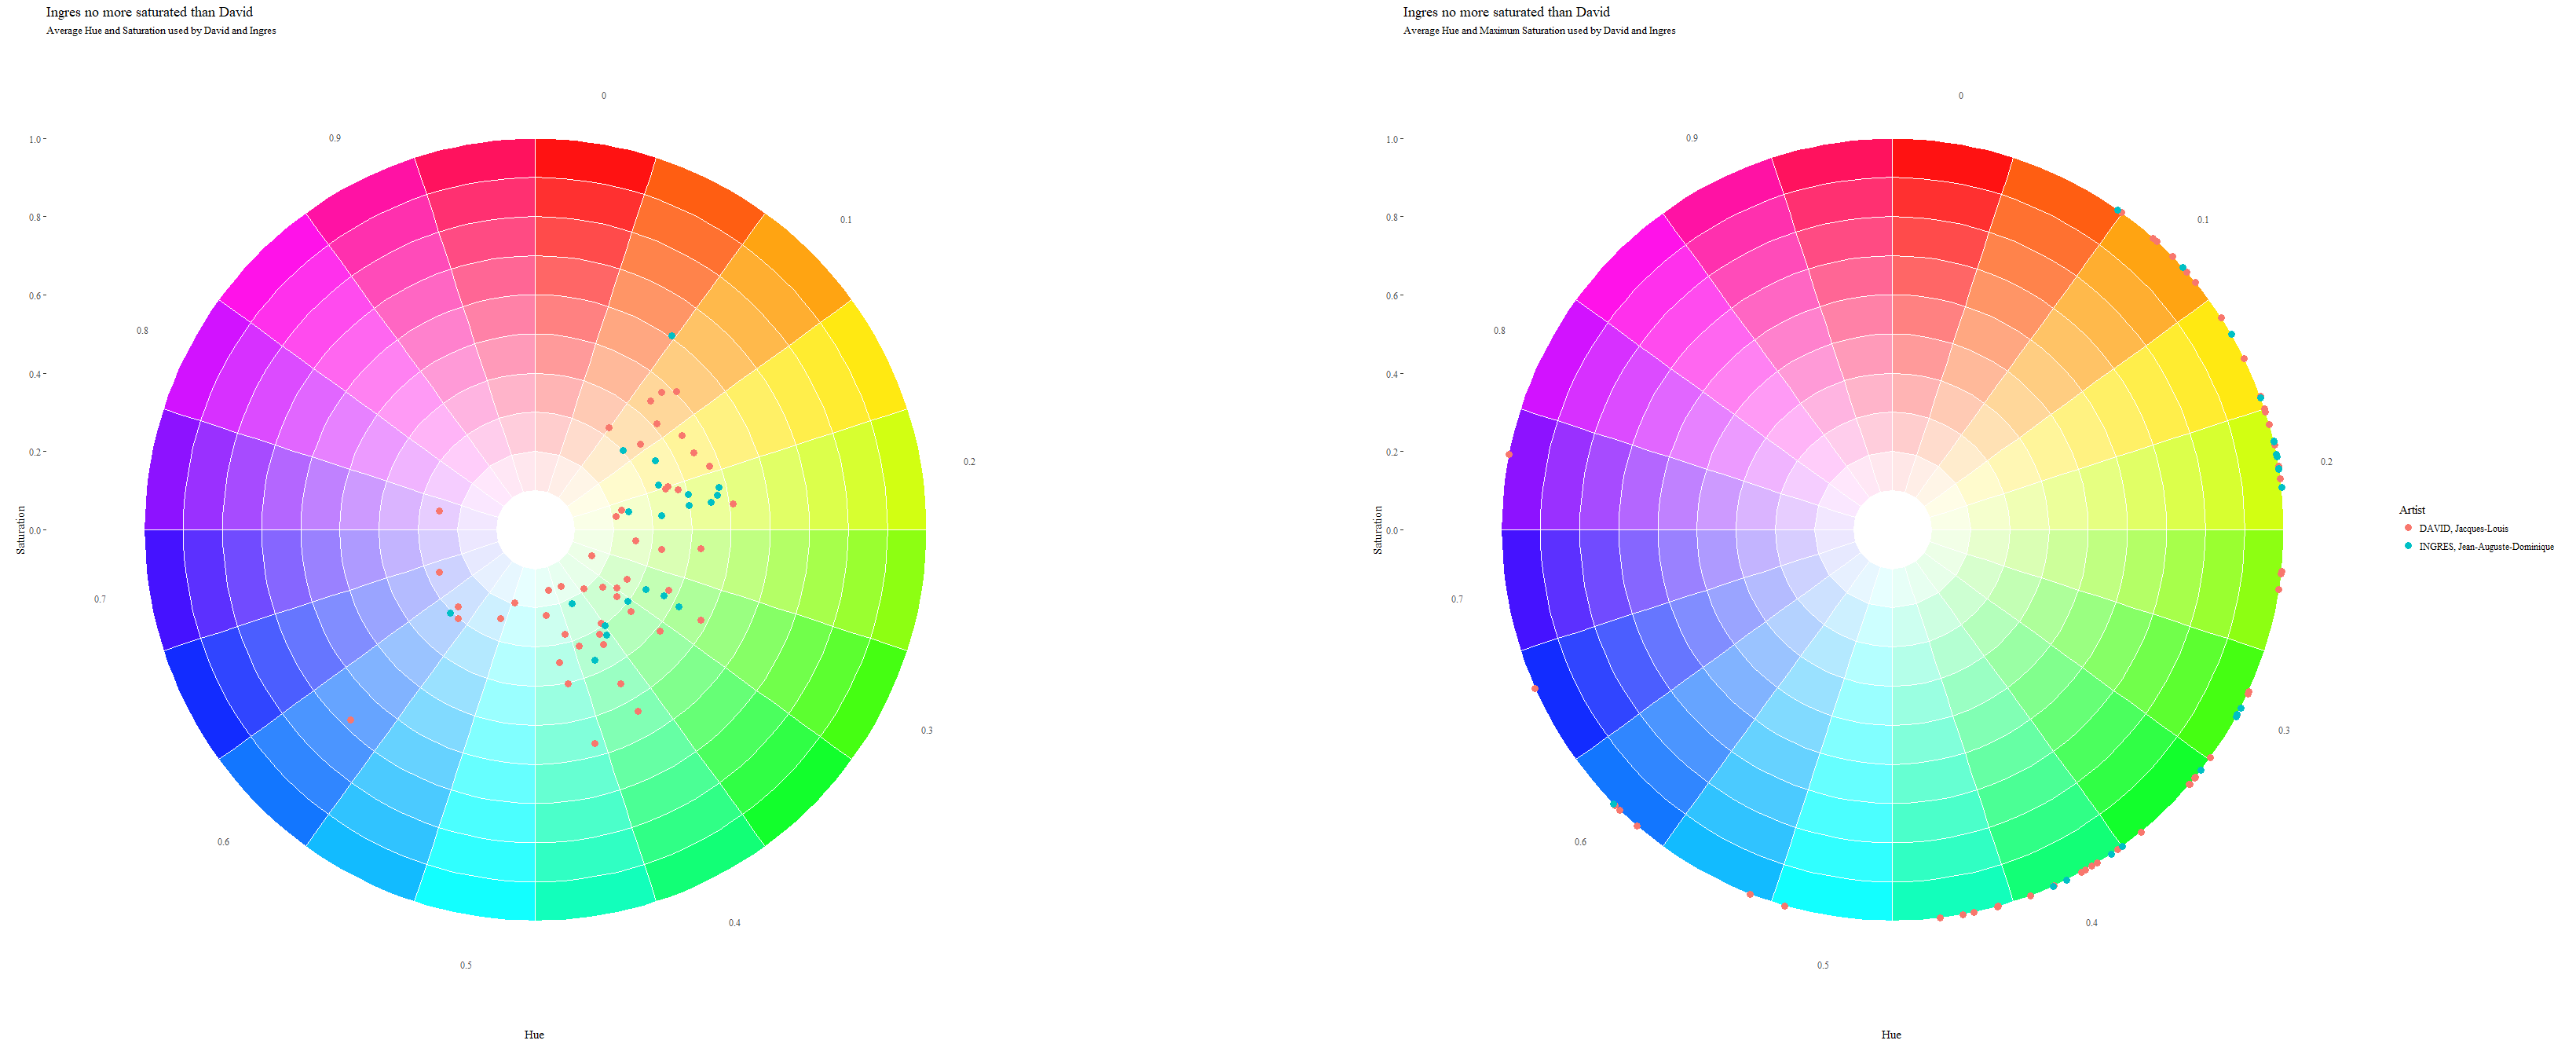Click the 'Hue' axis label under right plot
Viewport: 2576px width, 1044px height.
(1891, 1034)
